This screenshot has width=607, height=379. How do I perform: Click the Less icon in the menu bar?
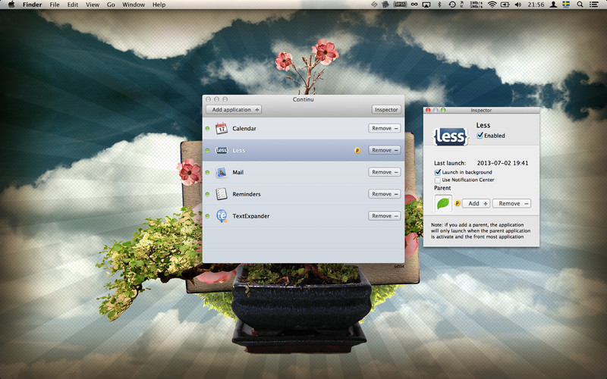click(x=400, y=5)
